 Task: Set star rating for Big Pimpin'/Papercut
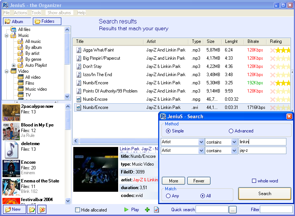283,58
